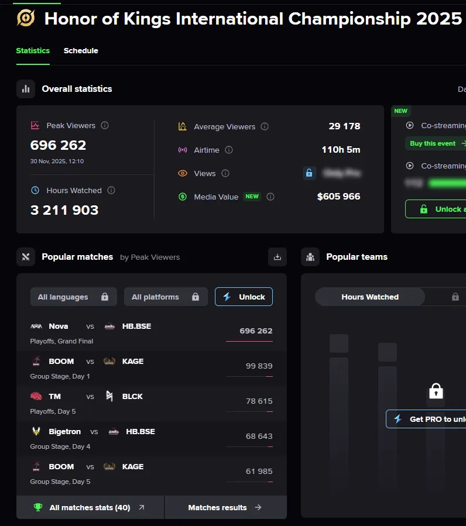
Task: Click the 29 178 average viewers value
Action: coord(344,126)
